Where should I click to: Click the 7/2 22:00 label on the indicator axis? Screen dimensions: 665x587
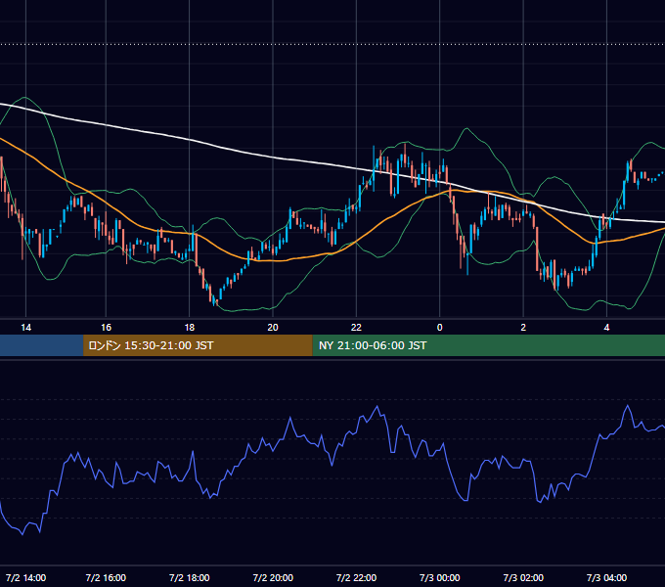pyautogui.click(x=356, y=577)
